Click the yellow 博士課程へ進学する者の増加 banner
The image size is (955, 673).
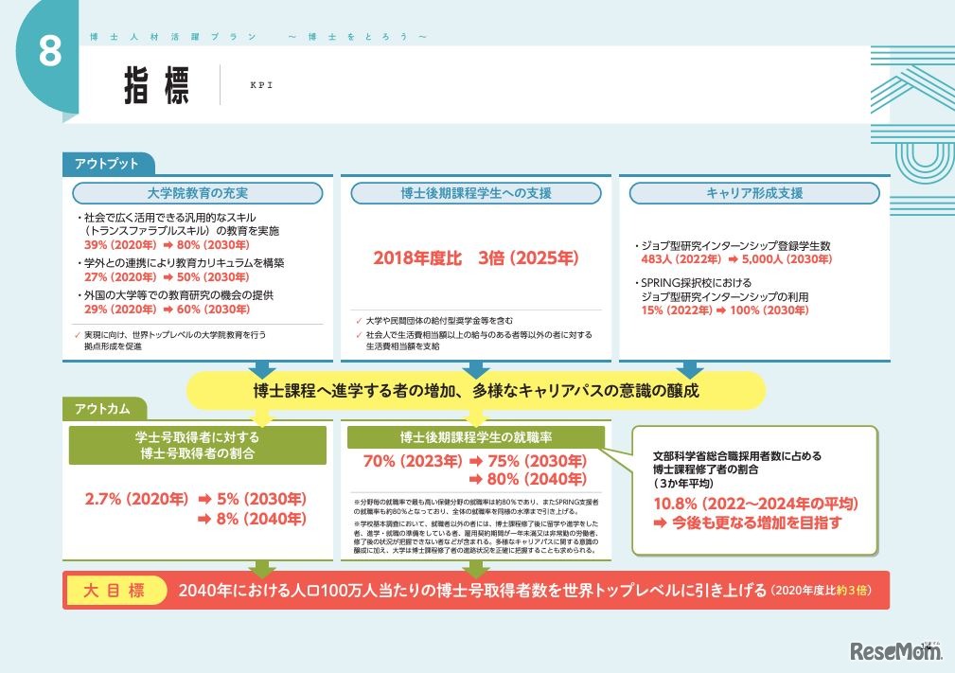[476, 390]
